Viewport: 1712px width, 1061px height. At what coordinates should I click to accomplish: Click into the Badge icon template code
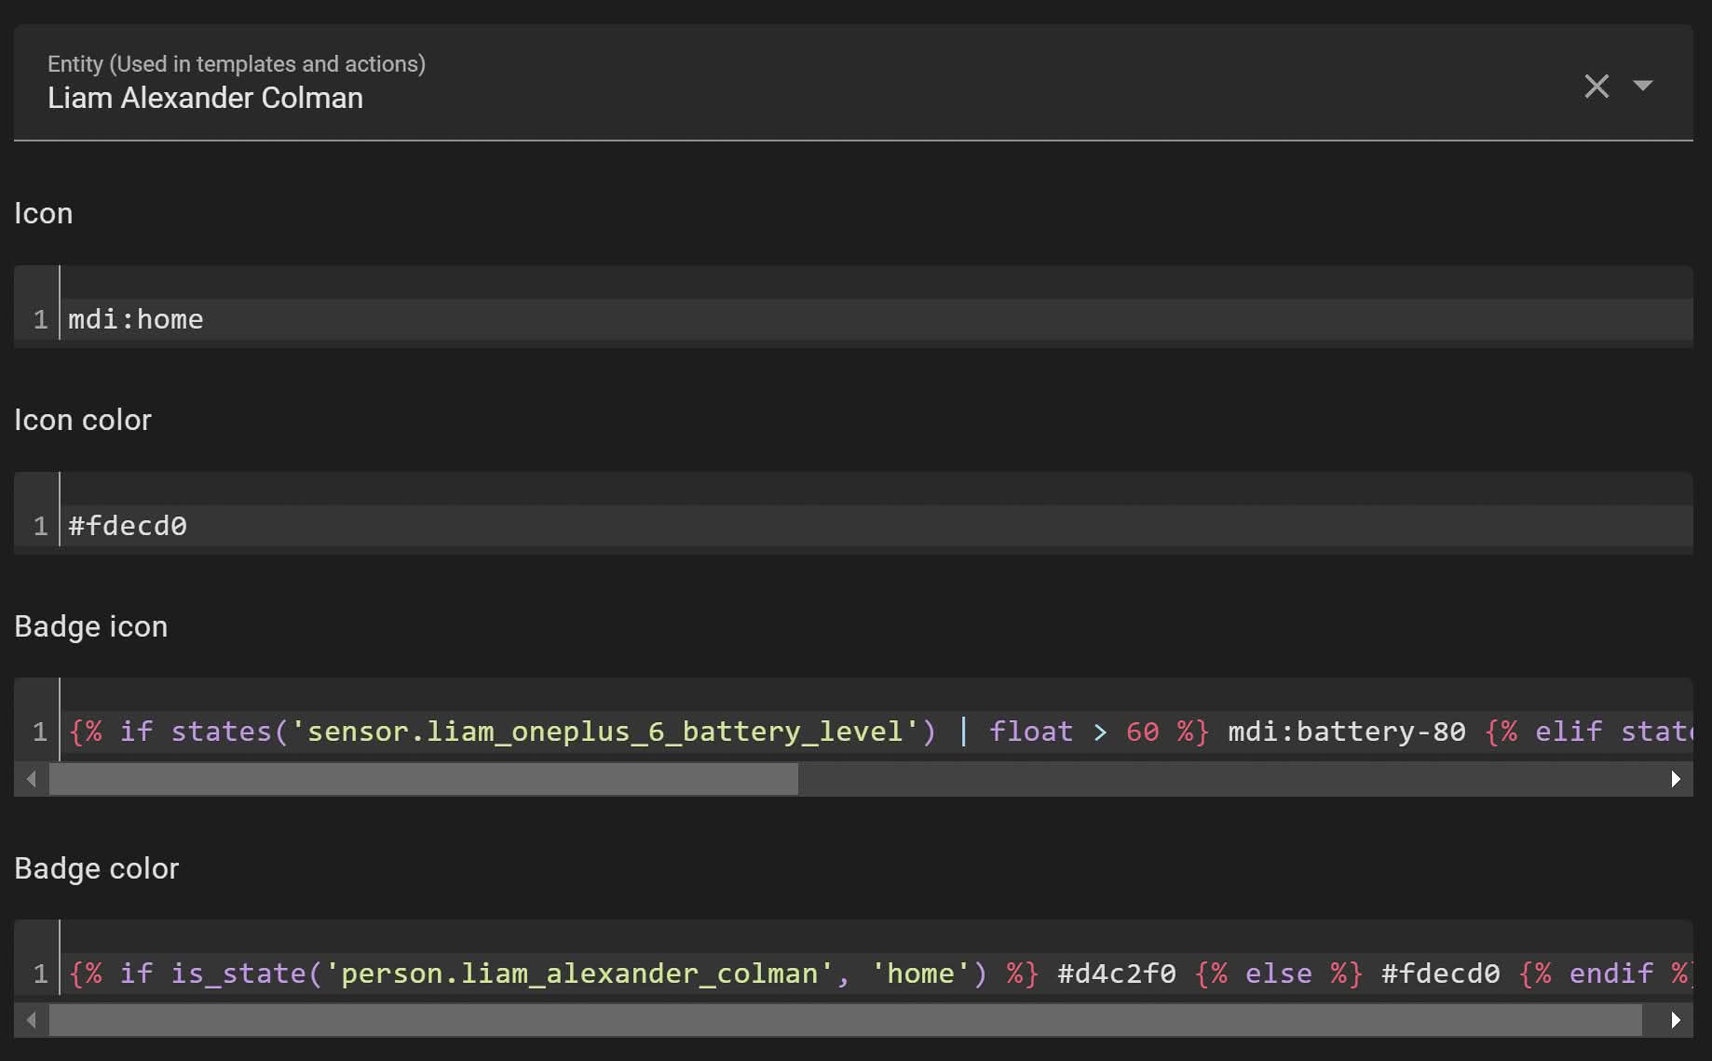[x=876, y=732]
